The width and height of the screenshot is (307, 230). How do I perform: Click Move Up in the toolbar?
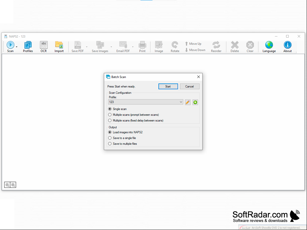tap(193, 44)
